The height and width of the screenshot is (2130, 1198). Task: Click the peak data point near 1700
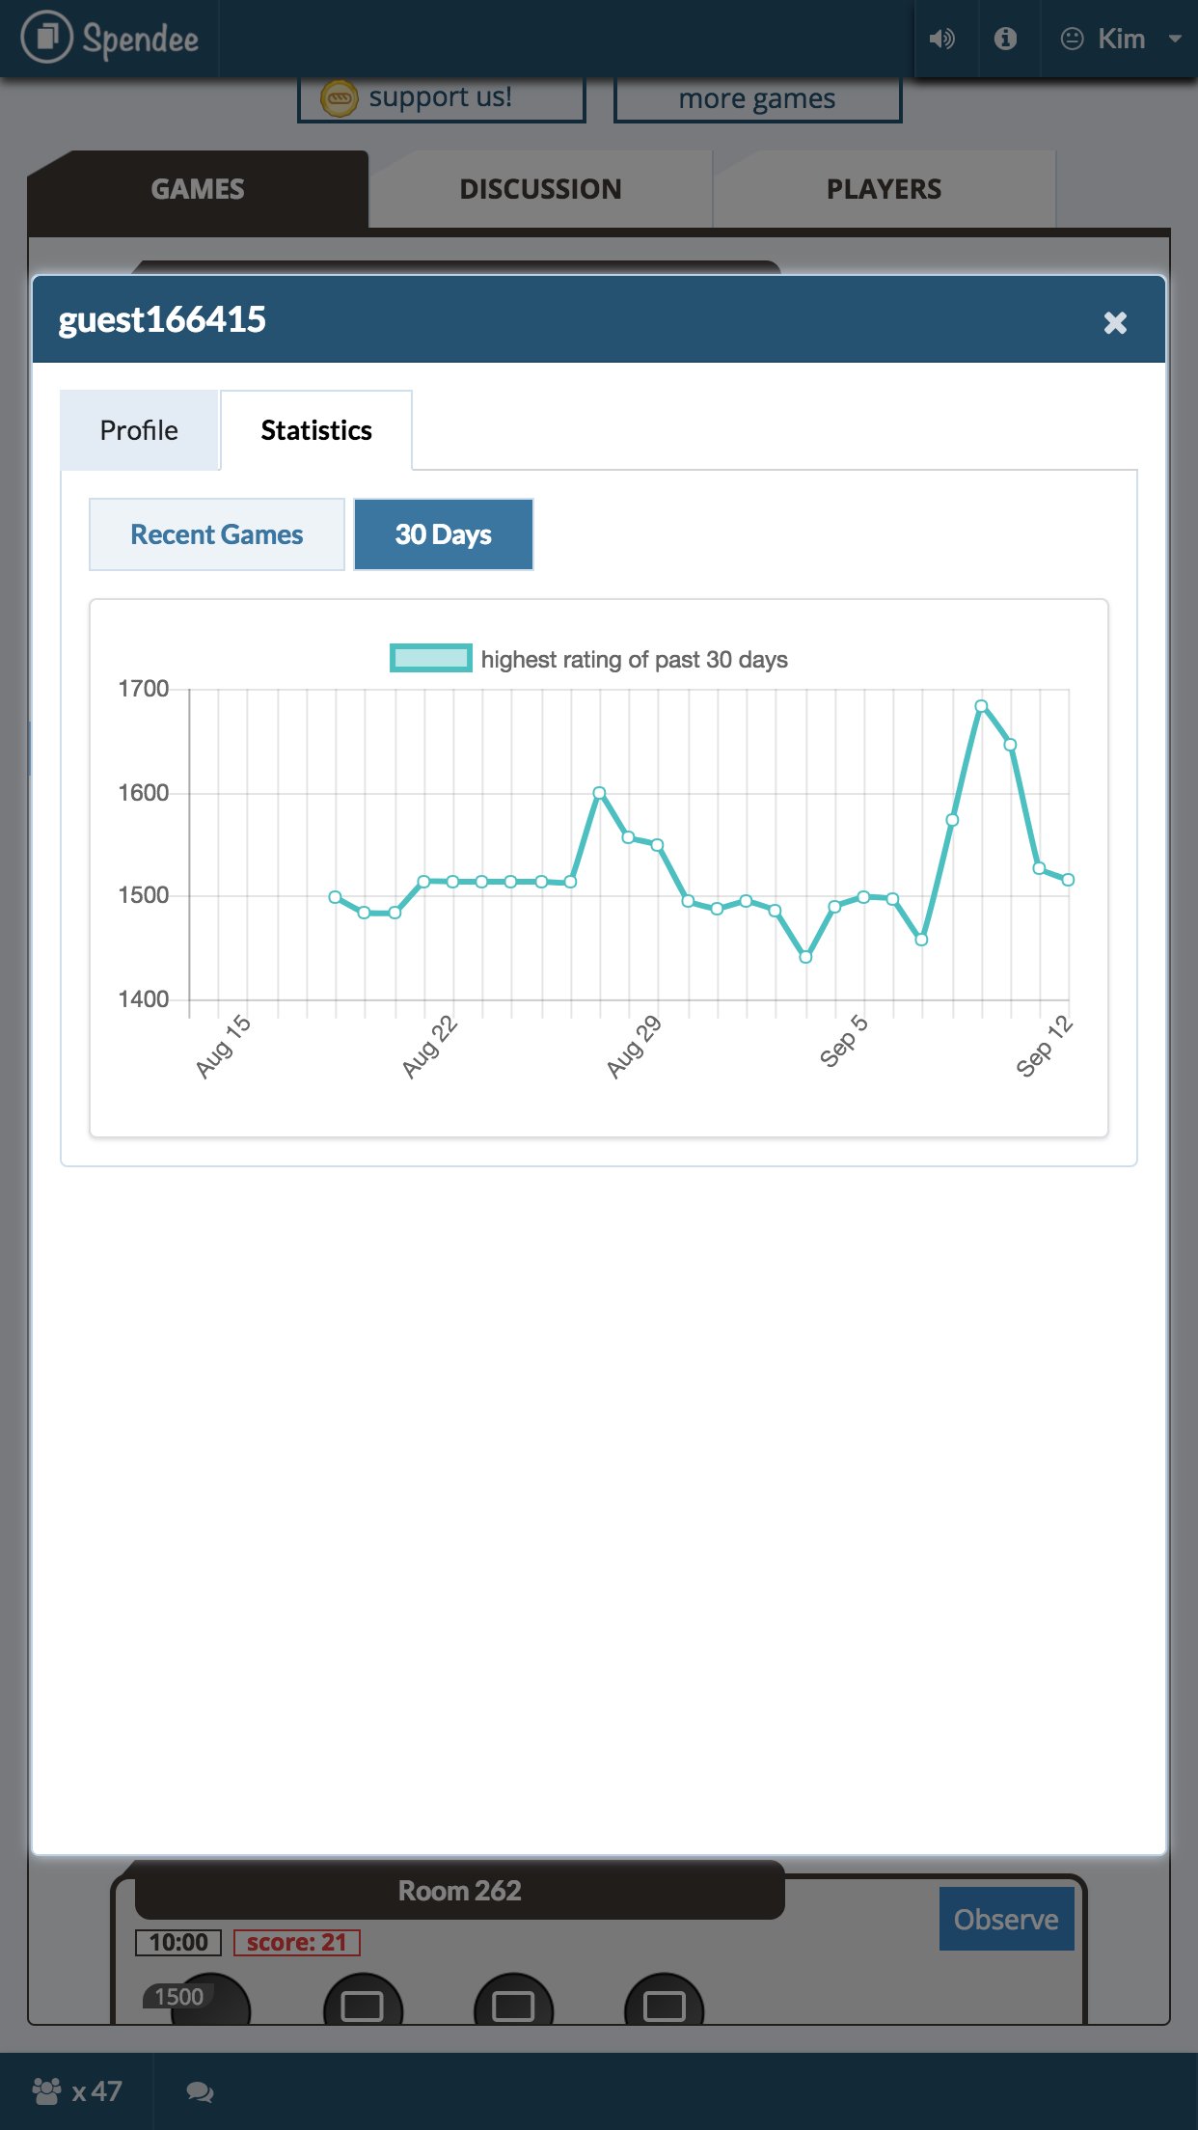981,706
